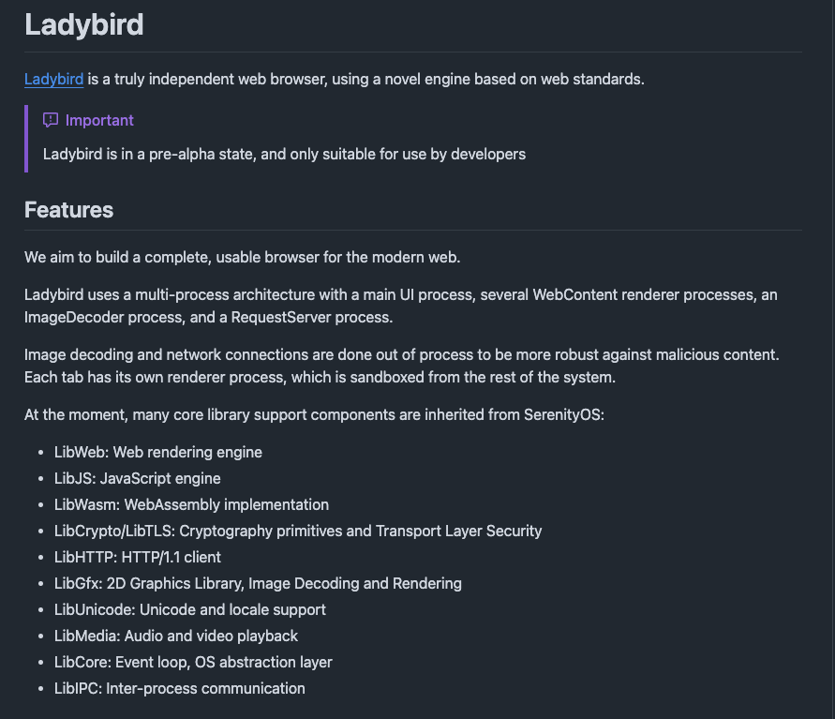
Task: Click the purple Important label text
Action: tap(99, 120)
